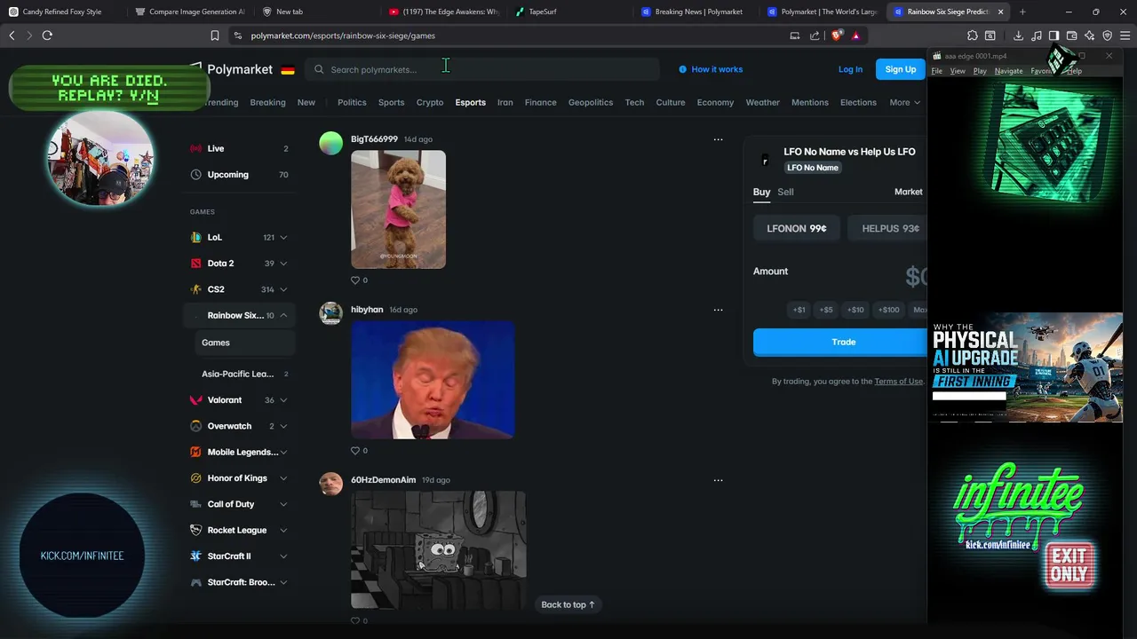The height and width of the screenshot is (639, 1137).
Task: Open the Terms of Use link
Action: click(898, 382)
